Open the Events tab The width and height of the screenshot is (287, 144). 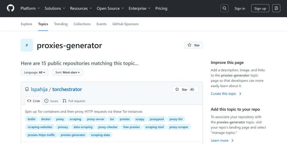(101, 24)
